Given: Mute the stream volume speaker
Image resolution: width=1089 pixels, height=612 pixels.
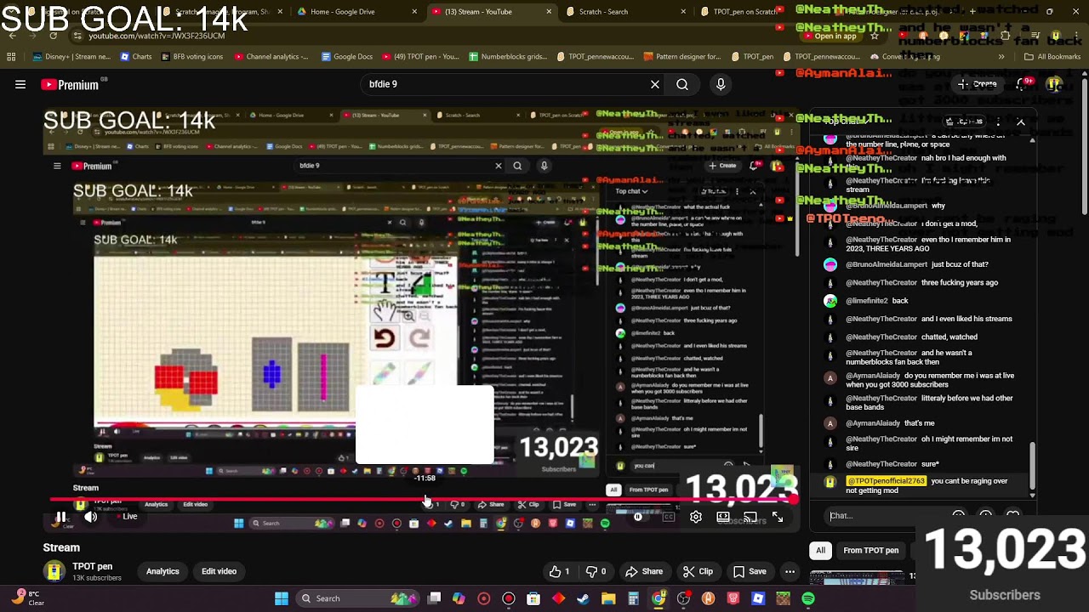Looking at the screenshot, I should 90,517.
